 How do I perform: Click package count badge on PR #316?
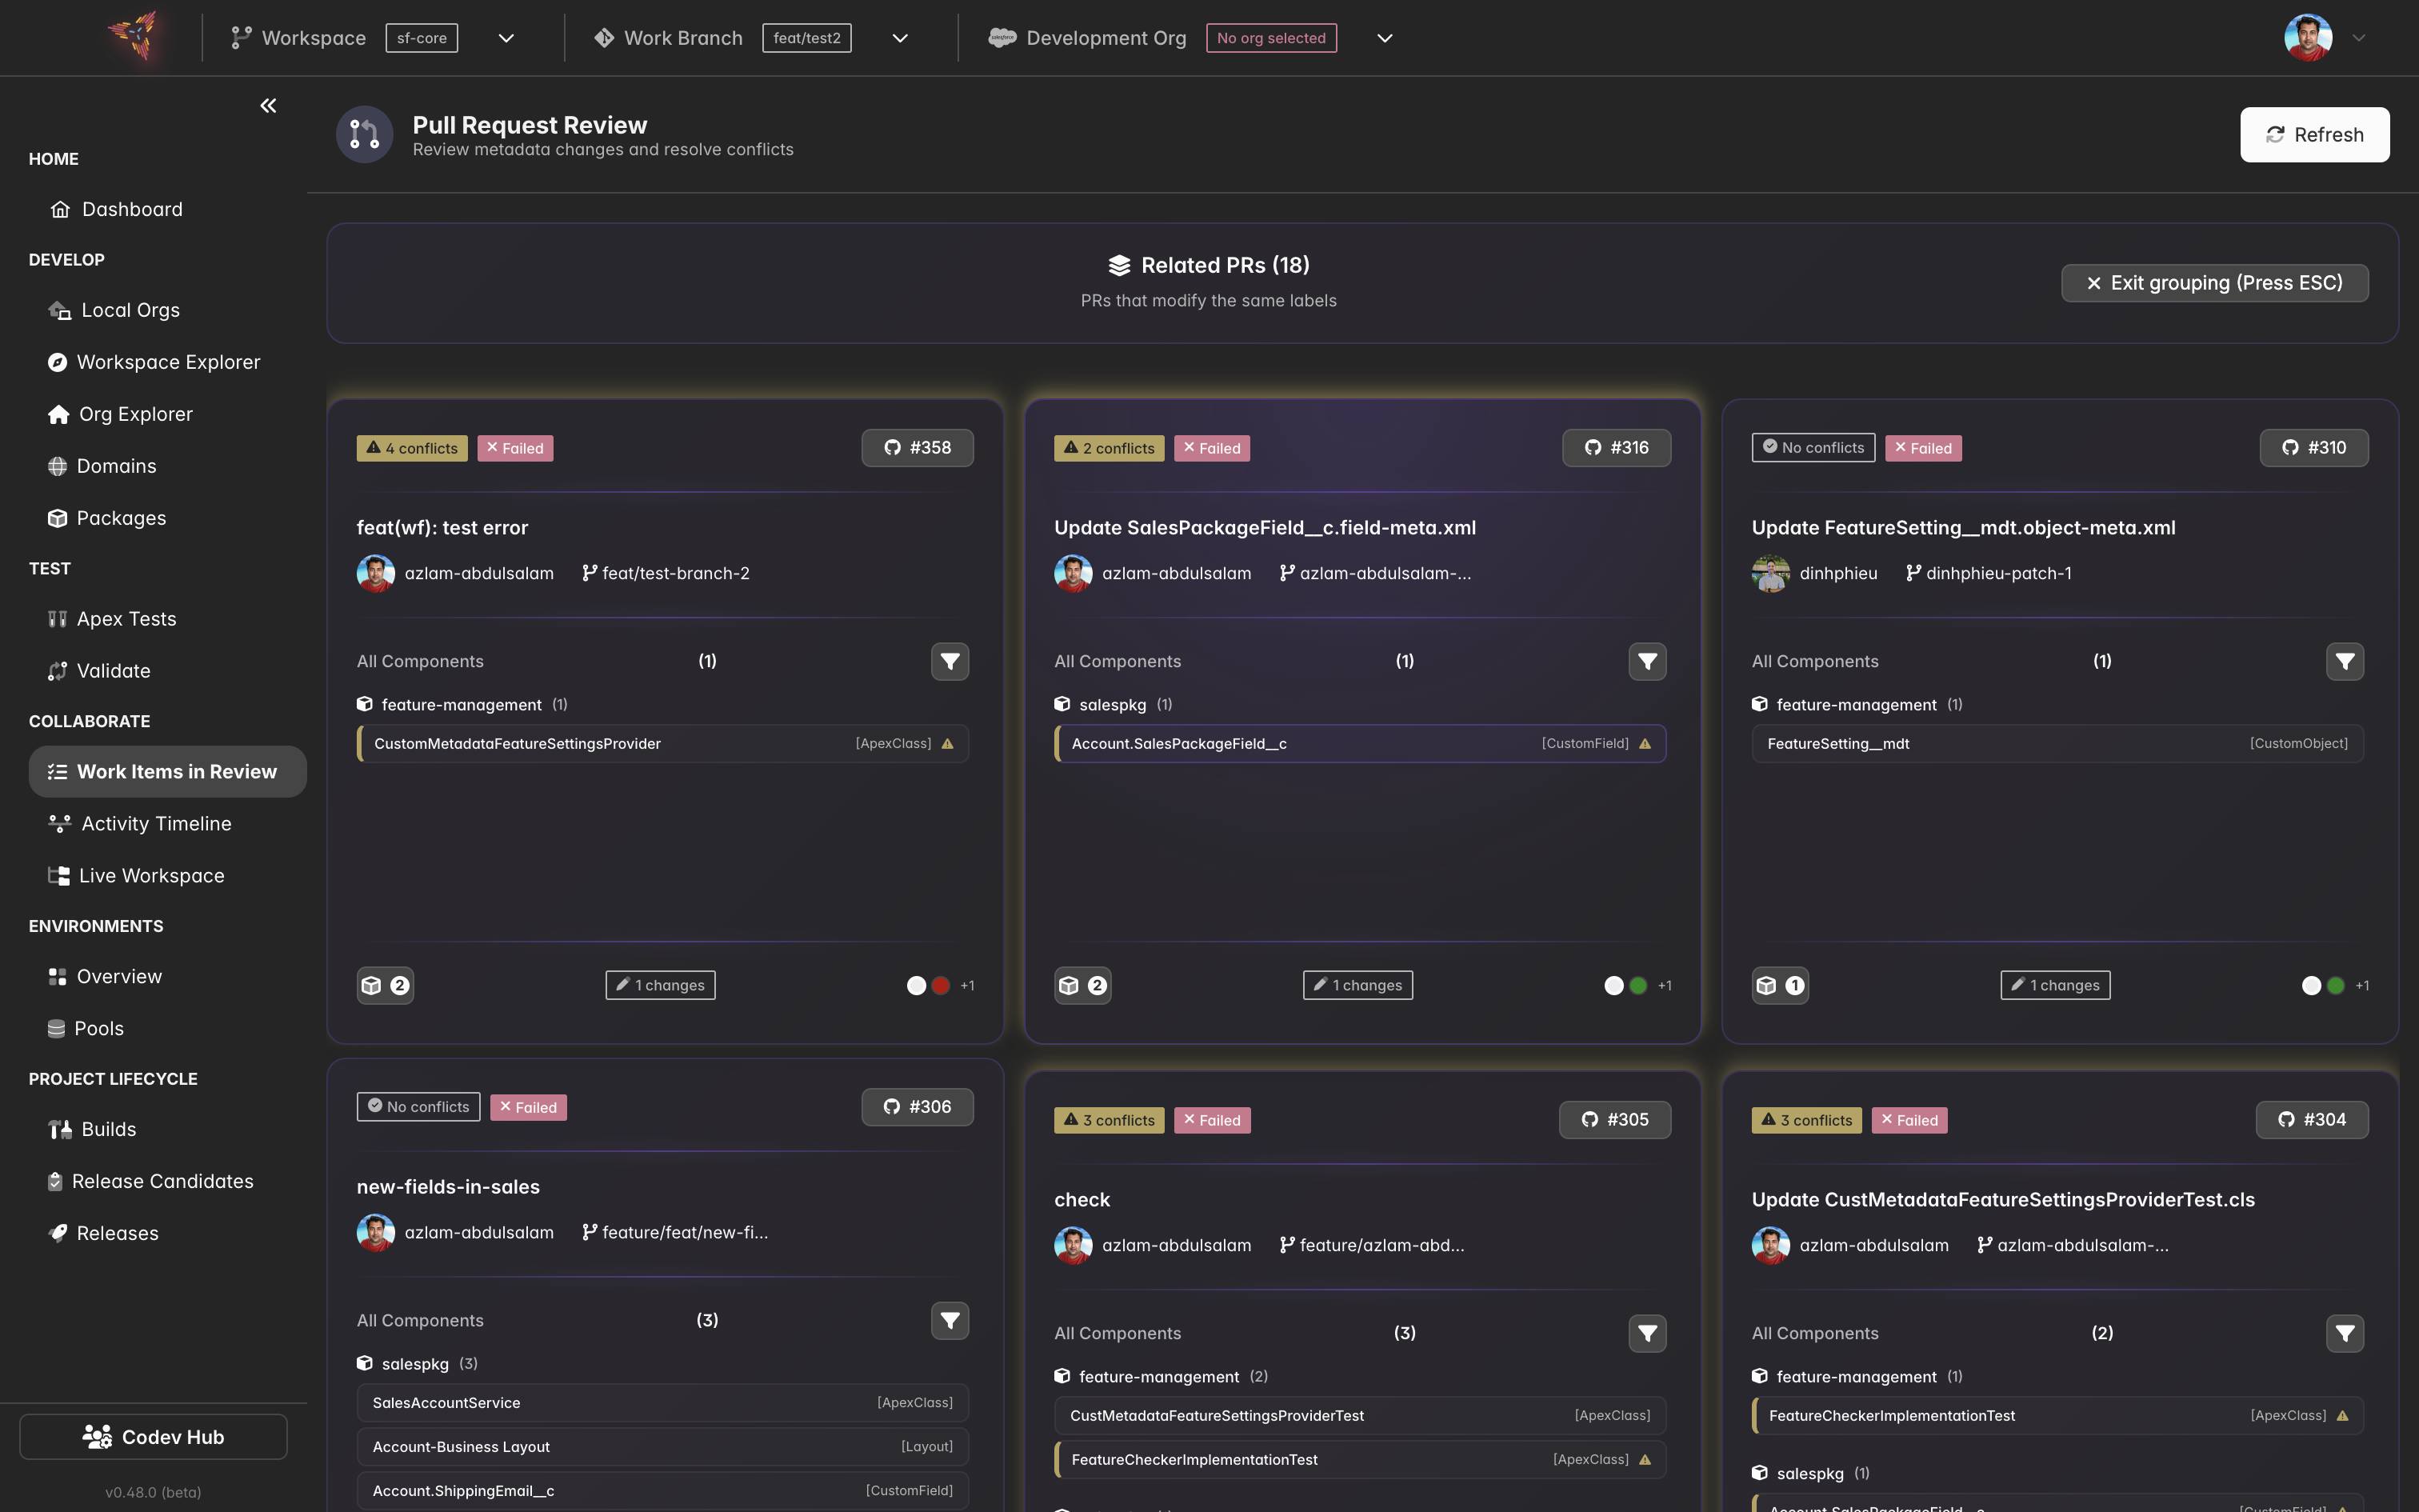coord(1082,985)
